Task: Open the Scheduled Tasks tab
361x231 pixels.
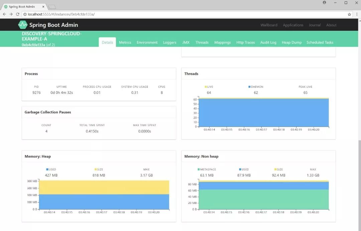Action: pos(320,42)
